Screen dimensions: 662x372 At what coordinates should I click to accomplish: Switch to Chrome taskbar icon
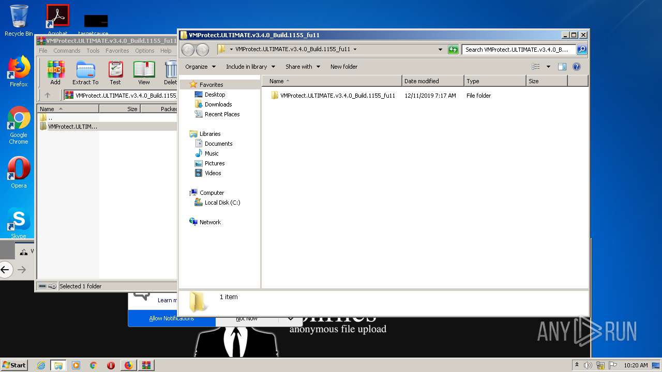pyautogui.click(x=94, y=365)
